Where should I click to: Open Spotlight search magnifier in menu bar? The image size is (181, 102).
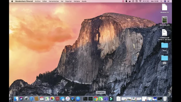161,1
